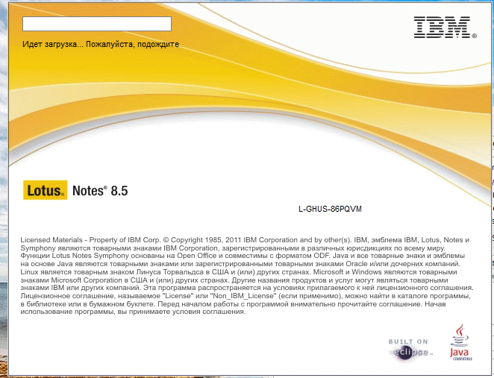Click the 'Идет загрузка... Пожалуйста, подождите' text
This screenshot has width=494, height=378.
click(x=101, y=44)
